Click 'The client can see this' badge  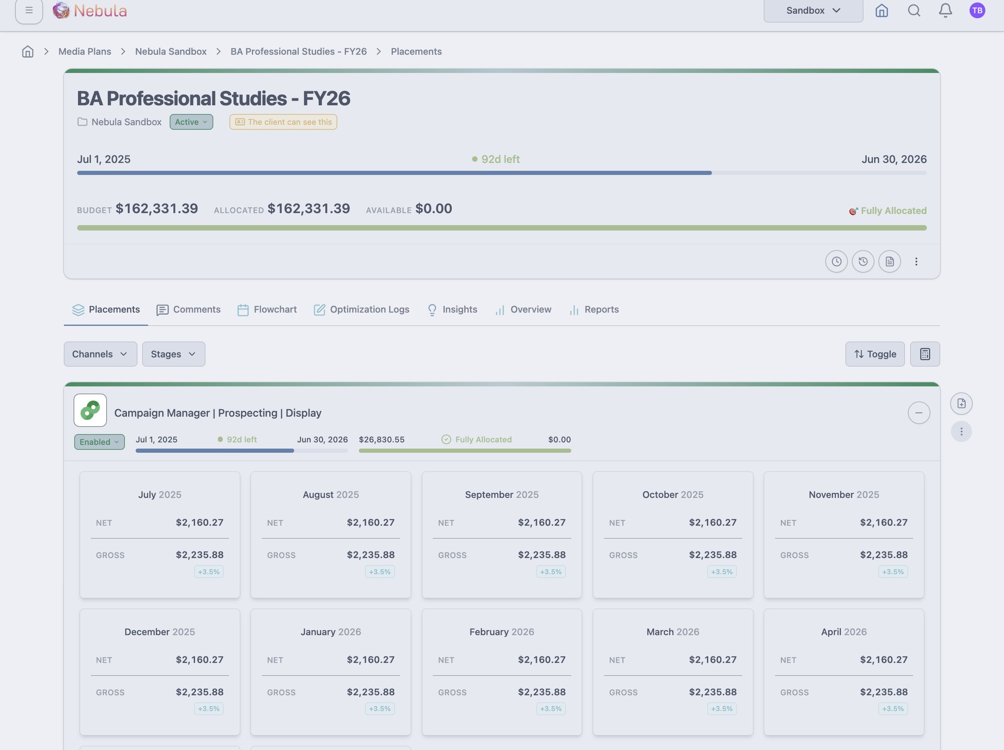(x=283, y=122)
